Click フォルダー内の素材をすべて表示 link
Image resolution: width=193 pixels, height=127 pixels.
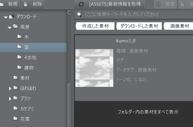[148, 112]
